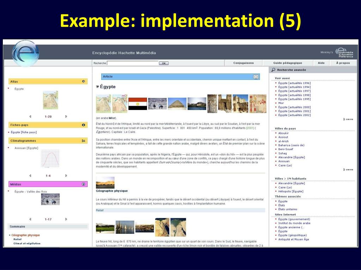Image resolution: width=361 pixels, height=270 pixels.
Task: Select Géographie physique in Sommaire
Action: click(25, 235)
